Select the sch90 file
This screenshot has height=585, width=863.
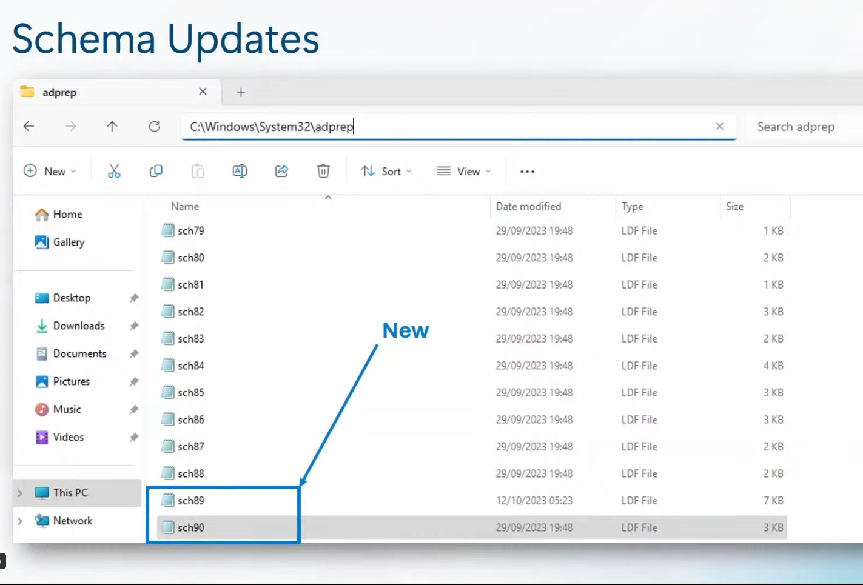point(472,527)
